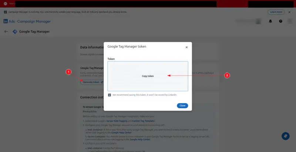The width and height of the screenshot is (296, 152).
Task: Click the Copy token button
Action: pyautogui.click(x=148, y=76)
